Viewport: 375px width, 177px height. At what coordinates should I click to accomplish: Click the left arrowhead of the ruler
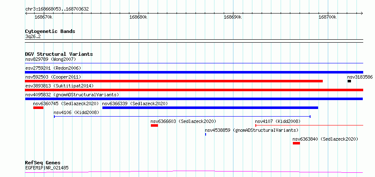point(26,13)
